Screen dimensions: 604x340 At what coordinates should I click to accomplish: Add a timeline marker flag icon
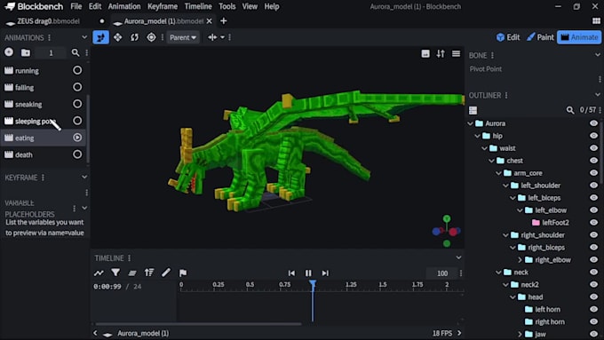[183, 273]
